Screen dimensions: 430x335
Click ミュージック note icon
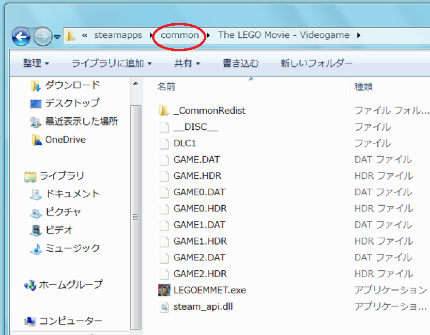pyautogui.click(x=36, y=249)
